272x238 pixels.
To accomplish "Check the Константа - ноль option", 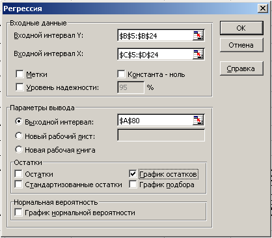I will pyautogui.click(x=121, y=74).
